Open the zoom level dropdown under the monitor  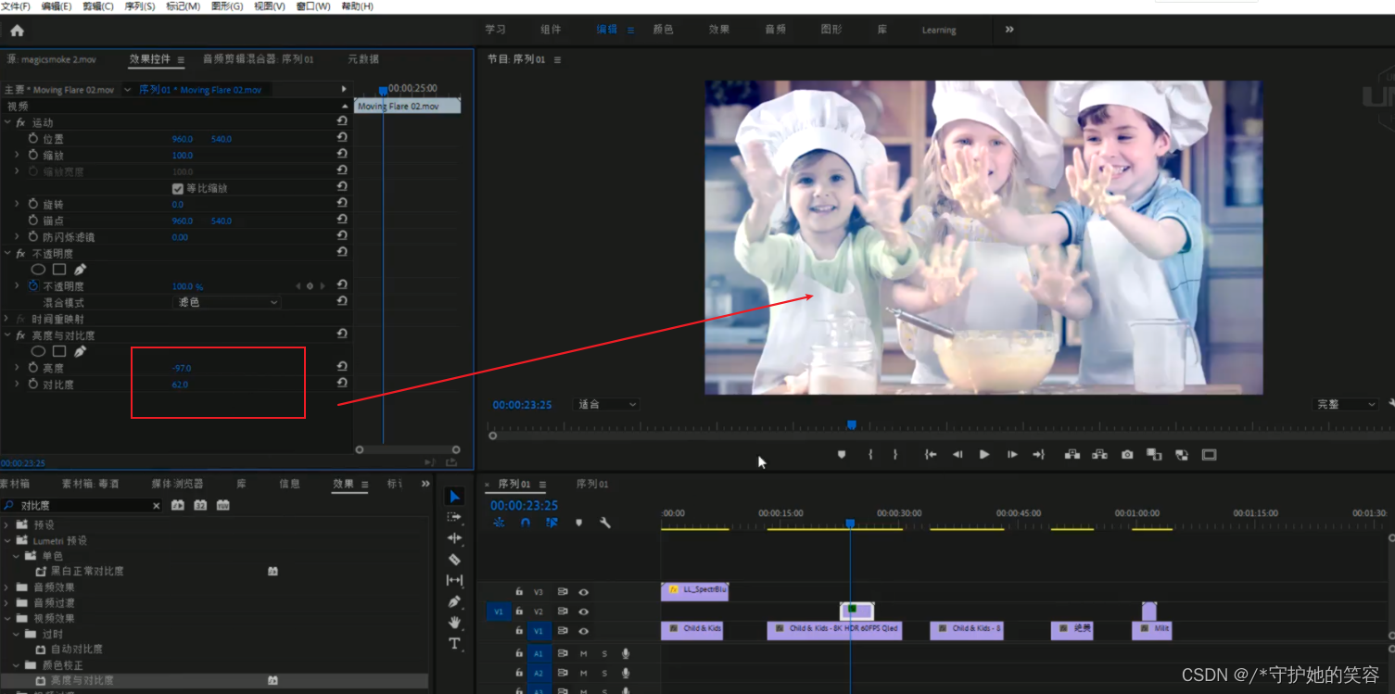(x=607, y=405)
